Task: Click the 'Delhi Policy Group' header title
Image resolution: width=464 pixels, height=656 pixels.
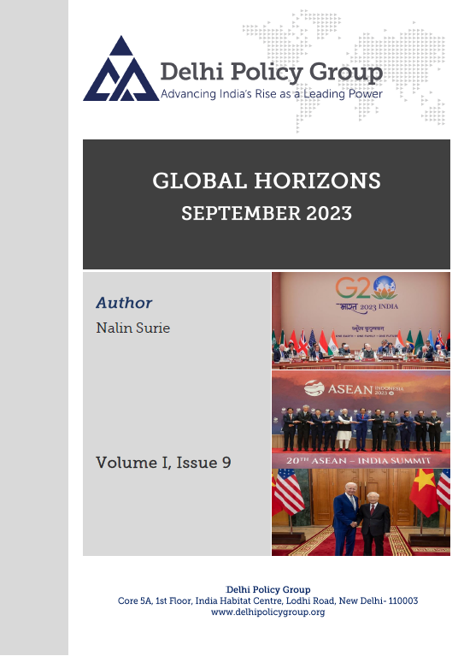Action: point(271,72)
